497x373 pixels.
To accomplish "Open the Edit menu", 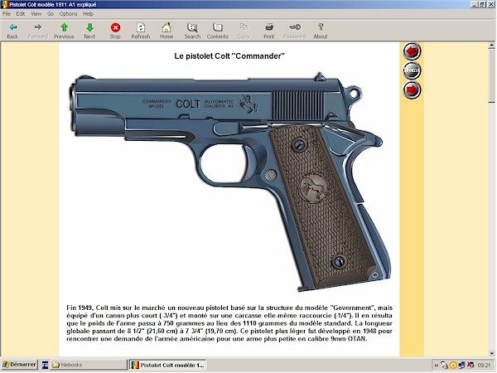I will click(20, 13).
